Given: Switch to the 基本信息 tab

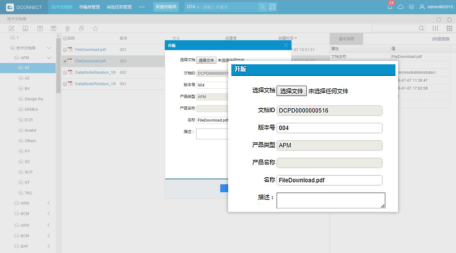Looking at the screenshot, I should click(346, 39).
